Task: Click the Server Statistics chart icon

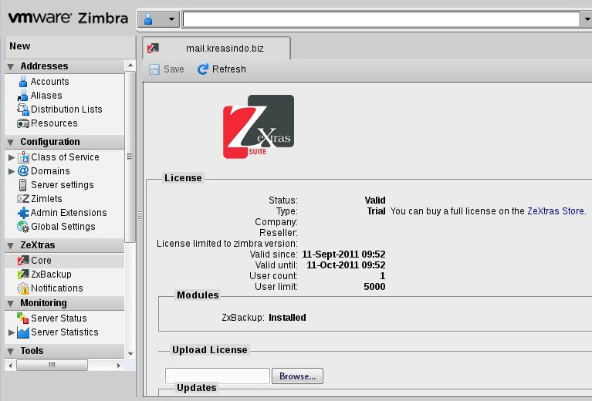Action: 23,332
